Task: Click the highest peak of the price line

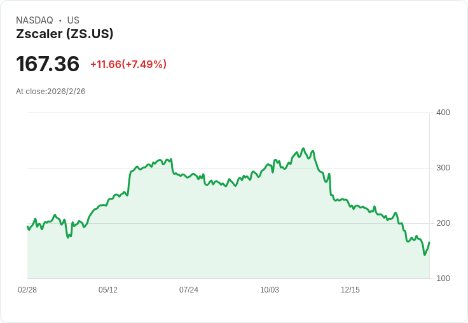Action: 303,149
